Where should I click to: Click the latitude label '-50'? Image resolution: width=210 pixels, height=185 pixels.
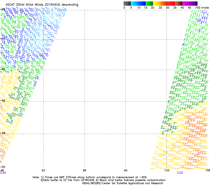3,167
